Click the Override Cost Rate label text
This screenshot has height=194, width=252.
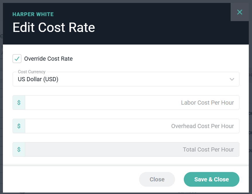click(48, 59)
